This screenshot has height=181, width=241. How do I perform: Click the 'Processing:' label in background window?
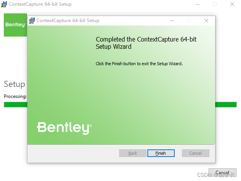(15, 96)
